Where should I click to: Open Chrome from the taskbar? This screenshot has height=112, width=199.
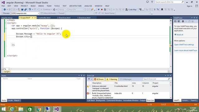click(39, 109)
